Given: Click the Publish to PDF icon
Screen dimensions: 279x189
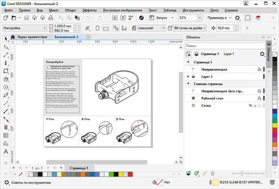Looking at the screenshot, I should [x=130, y=18].
